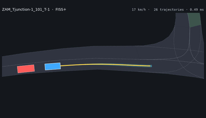Click the yellow planned trajectory line
This screenshot has height=118, width=206.
point(106,65)
